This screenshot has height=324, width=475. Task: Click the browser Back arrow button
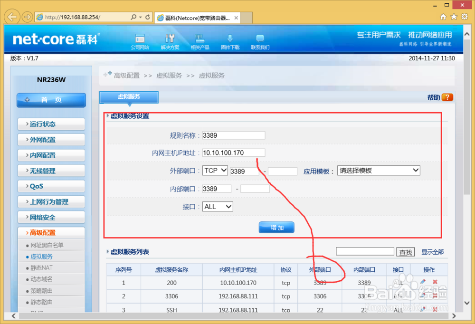pyautogui.click(x=12, y=17)
